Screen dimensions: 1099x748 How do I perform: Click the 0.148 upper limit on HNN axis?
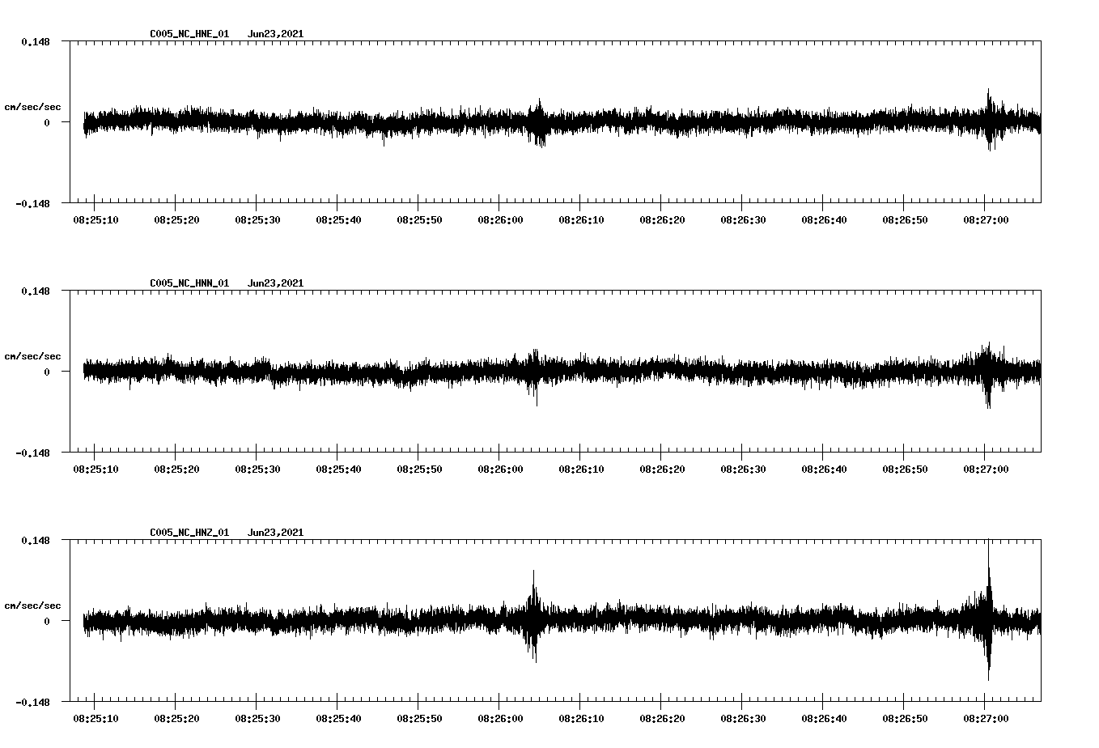point(35,291)
